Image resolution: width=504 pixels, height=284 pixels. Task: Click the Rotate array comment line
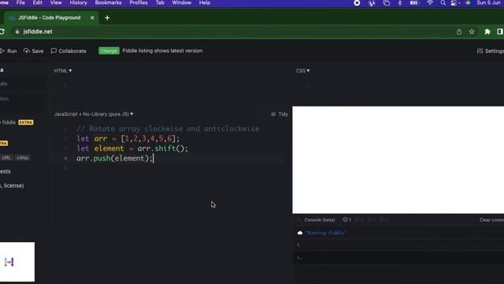pyautogui.click(x=168, y=129)
